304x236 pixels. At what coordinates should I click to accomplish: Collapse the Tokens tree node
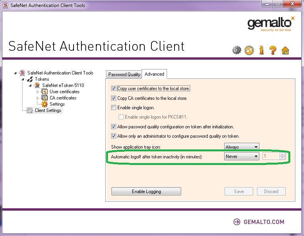coord(23,79)
